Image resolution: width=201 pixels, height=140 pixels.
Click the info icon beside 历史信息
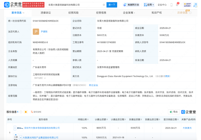point(190,13)
